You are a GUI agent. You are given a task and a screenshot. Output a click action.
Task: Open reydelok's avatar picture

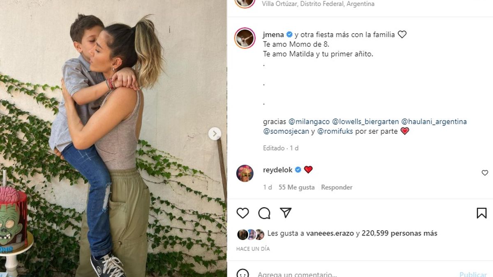click(x=245, y=174)
